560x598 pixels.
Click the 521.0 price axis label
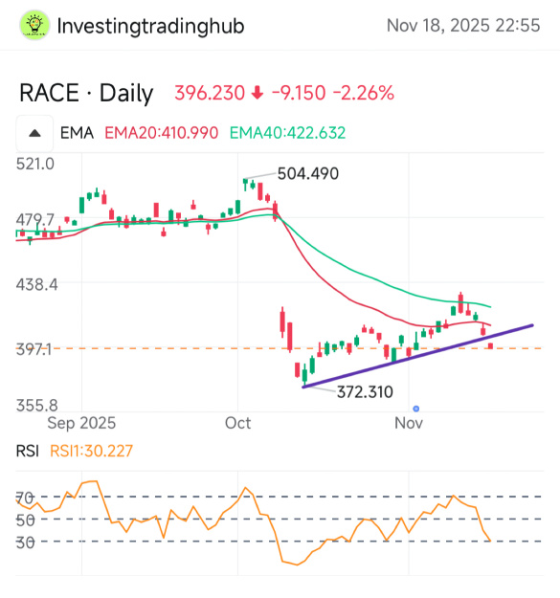35,164
